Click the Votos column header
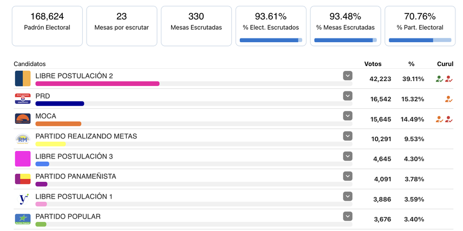 (373, 64)
